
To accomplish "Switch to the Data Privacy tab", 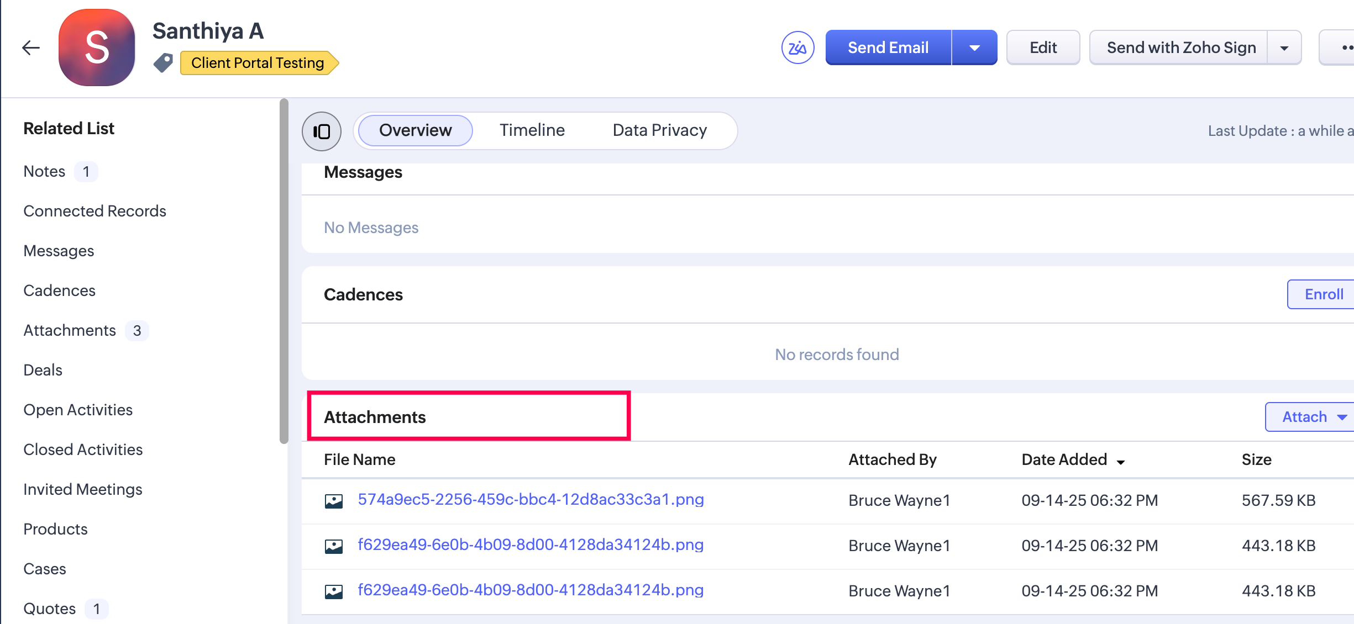I will 659,130.
